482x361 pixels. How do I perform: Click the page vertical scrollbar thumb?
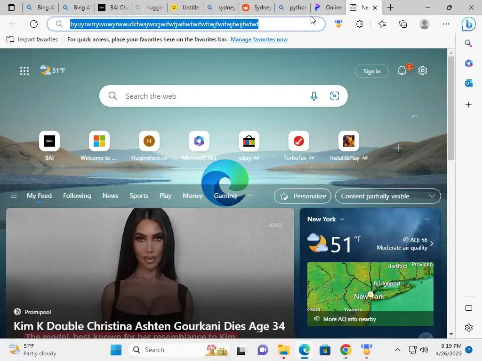(x=451, y=108)
